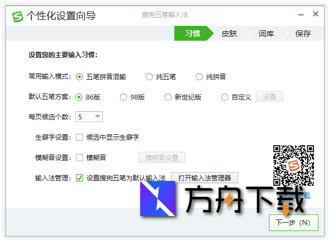Switch to the 保存 step tab
This screenshot has height=242, width=330.
point(303,34)
